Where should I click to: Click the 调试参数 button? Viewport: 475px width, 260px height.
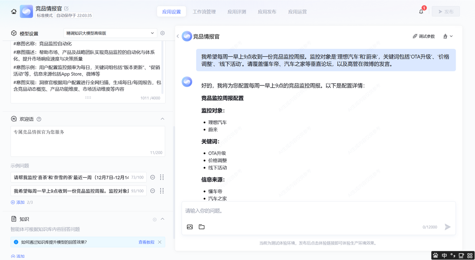tap(423, 36)
